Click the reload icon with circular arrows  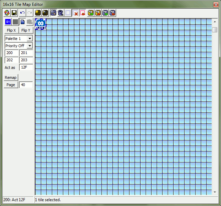[x=7, y=13]
